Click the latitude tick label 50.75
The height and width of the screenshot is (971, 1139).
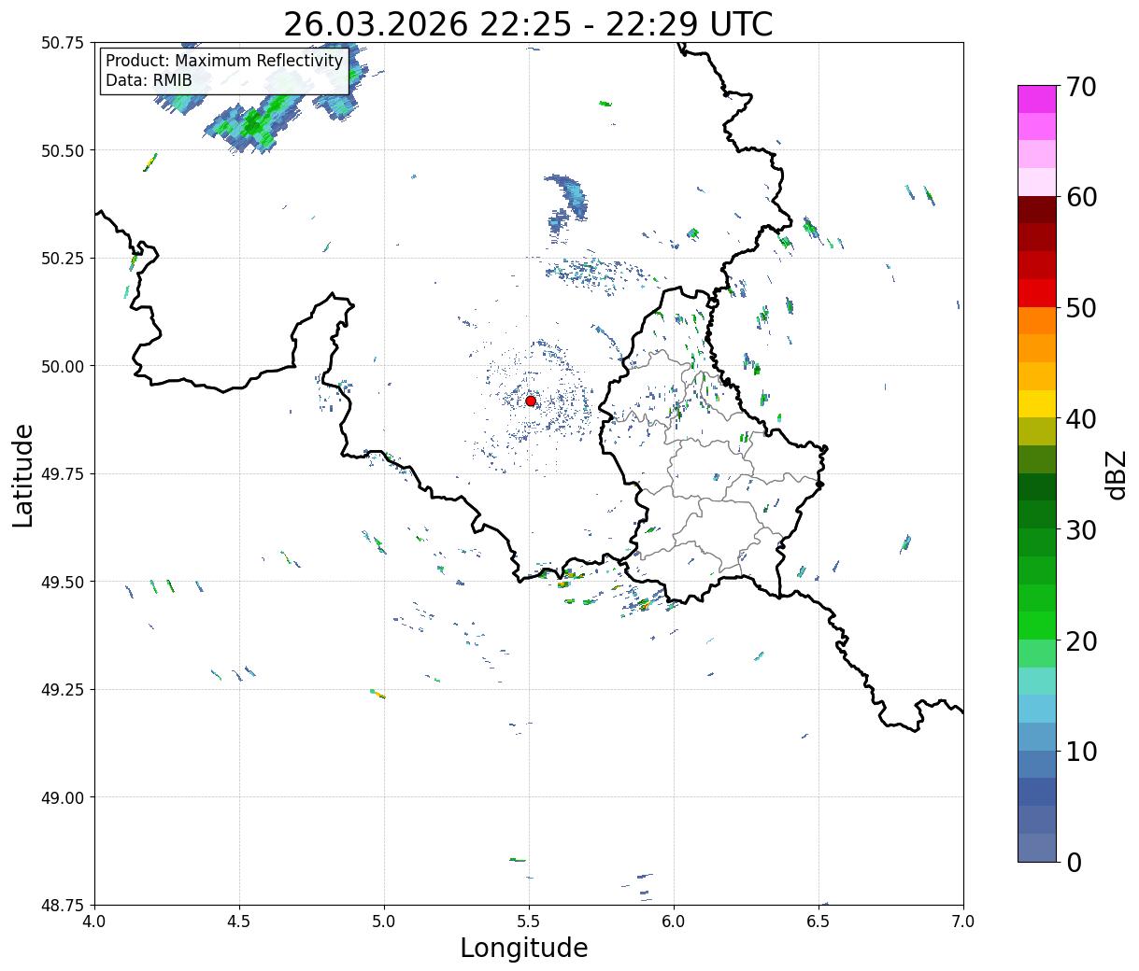[63, 43]
